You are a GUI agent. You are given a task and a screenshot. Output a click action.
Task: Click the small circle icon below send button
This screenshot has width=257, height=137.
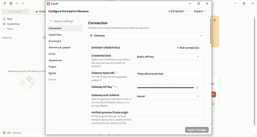pyautogui.click(x=213, y=104)
